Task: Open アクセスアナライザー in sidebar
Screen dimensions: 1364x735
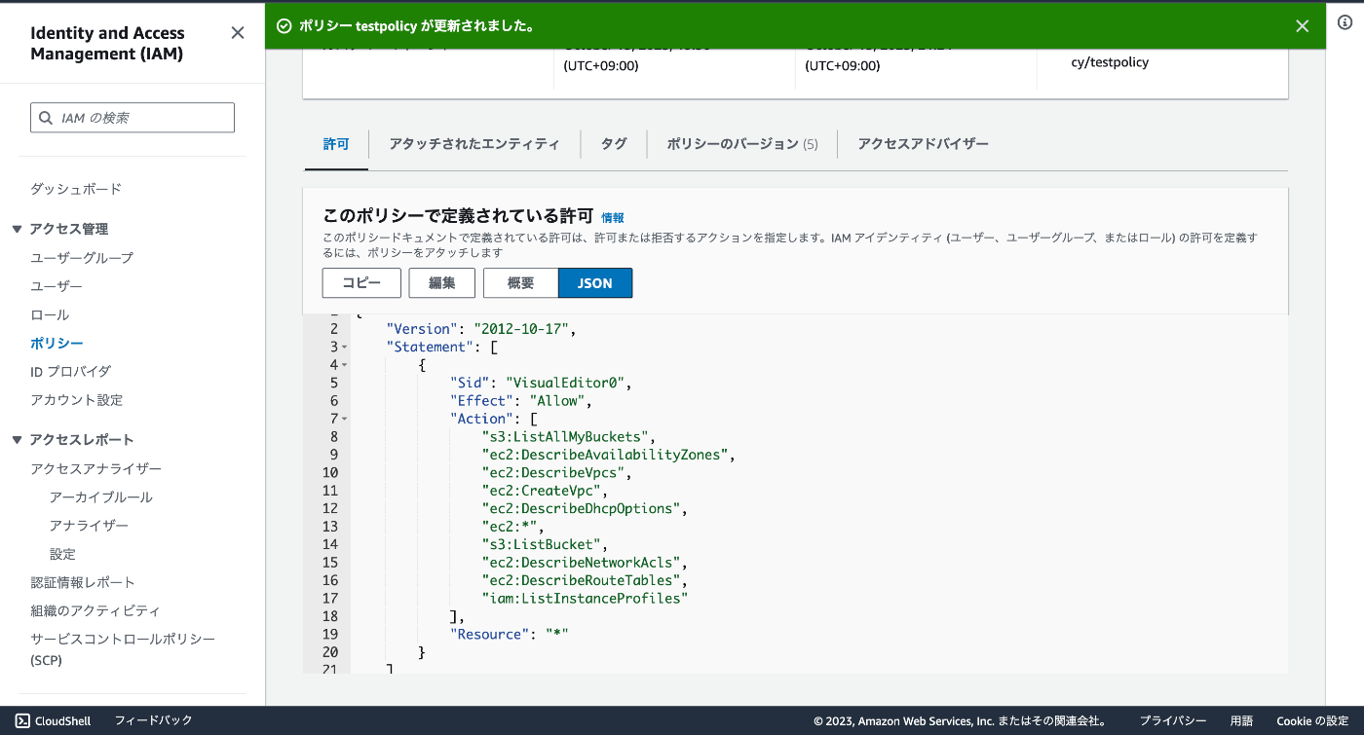Action: click(95, 469)
